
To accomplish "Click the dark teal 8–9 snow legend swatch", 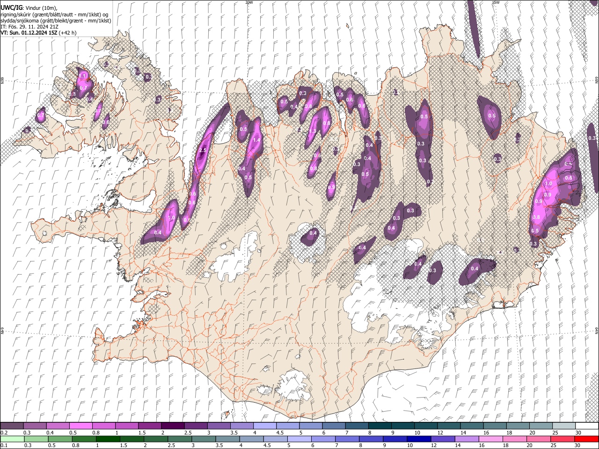I will click(380, 426).
